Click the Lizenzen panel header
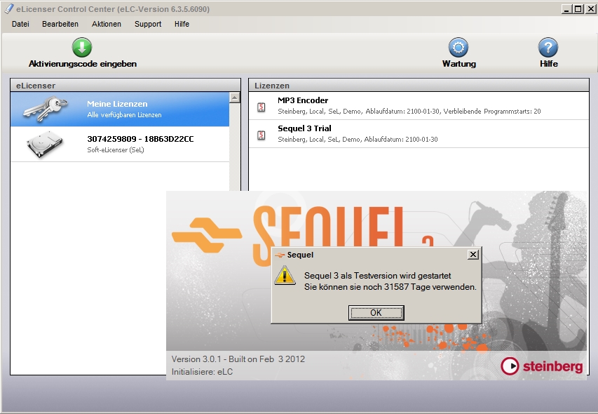598x414 pixels. (x=419, y=86)
